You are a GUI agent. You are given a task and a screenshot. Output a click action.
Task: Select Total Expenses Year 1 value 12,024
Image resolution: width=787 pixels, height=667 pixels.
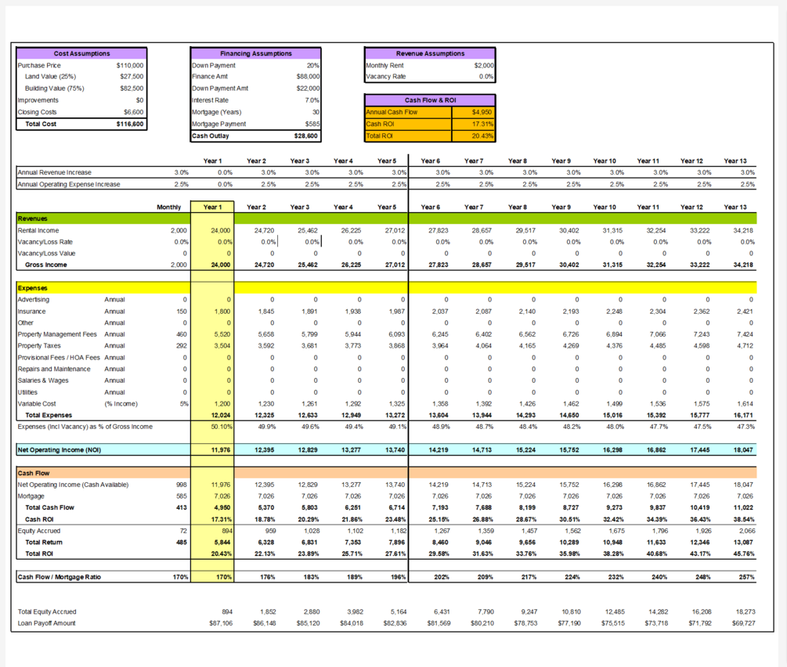pos(221,415)
